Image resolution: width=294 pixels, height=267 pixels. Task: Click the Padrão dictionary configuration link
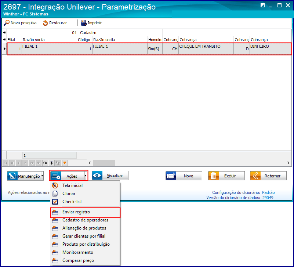(x=268, y=192)
